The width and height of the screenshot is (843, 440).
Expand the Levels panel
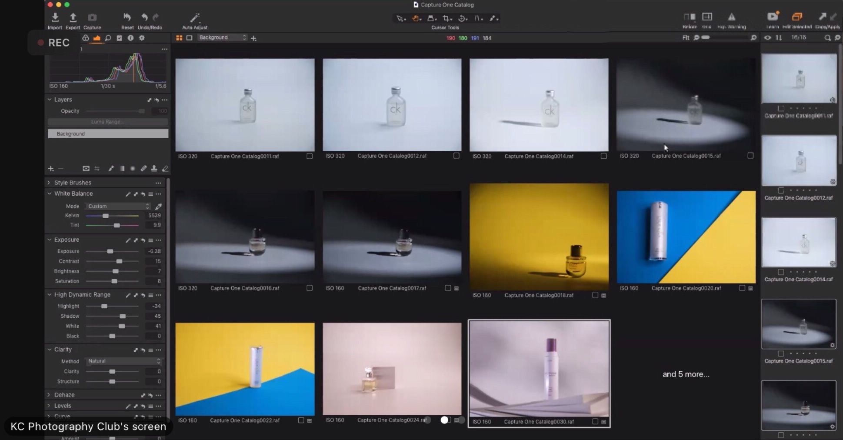49,406
